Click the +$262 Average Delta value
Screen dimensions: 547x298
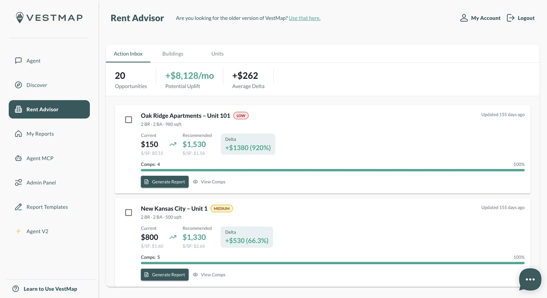click(245, 75)
